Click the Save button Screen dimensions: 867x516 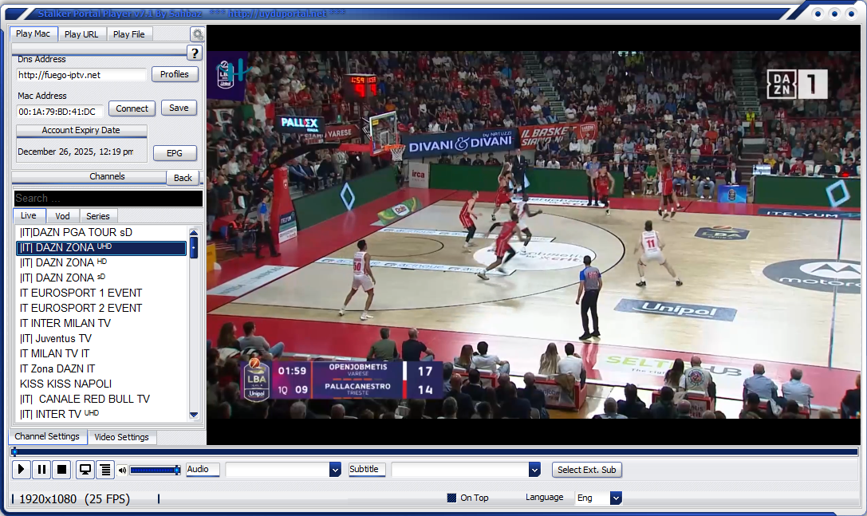pos(179,108)
